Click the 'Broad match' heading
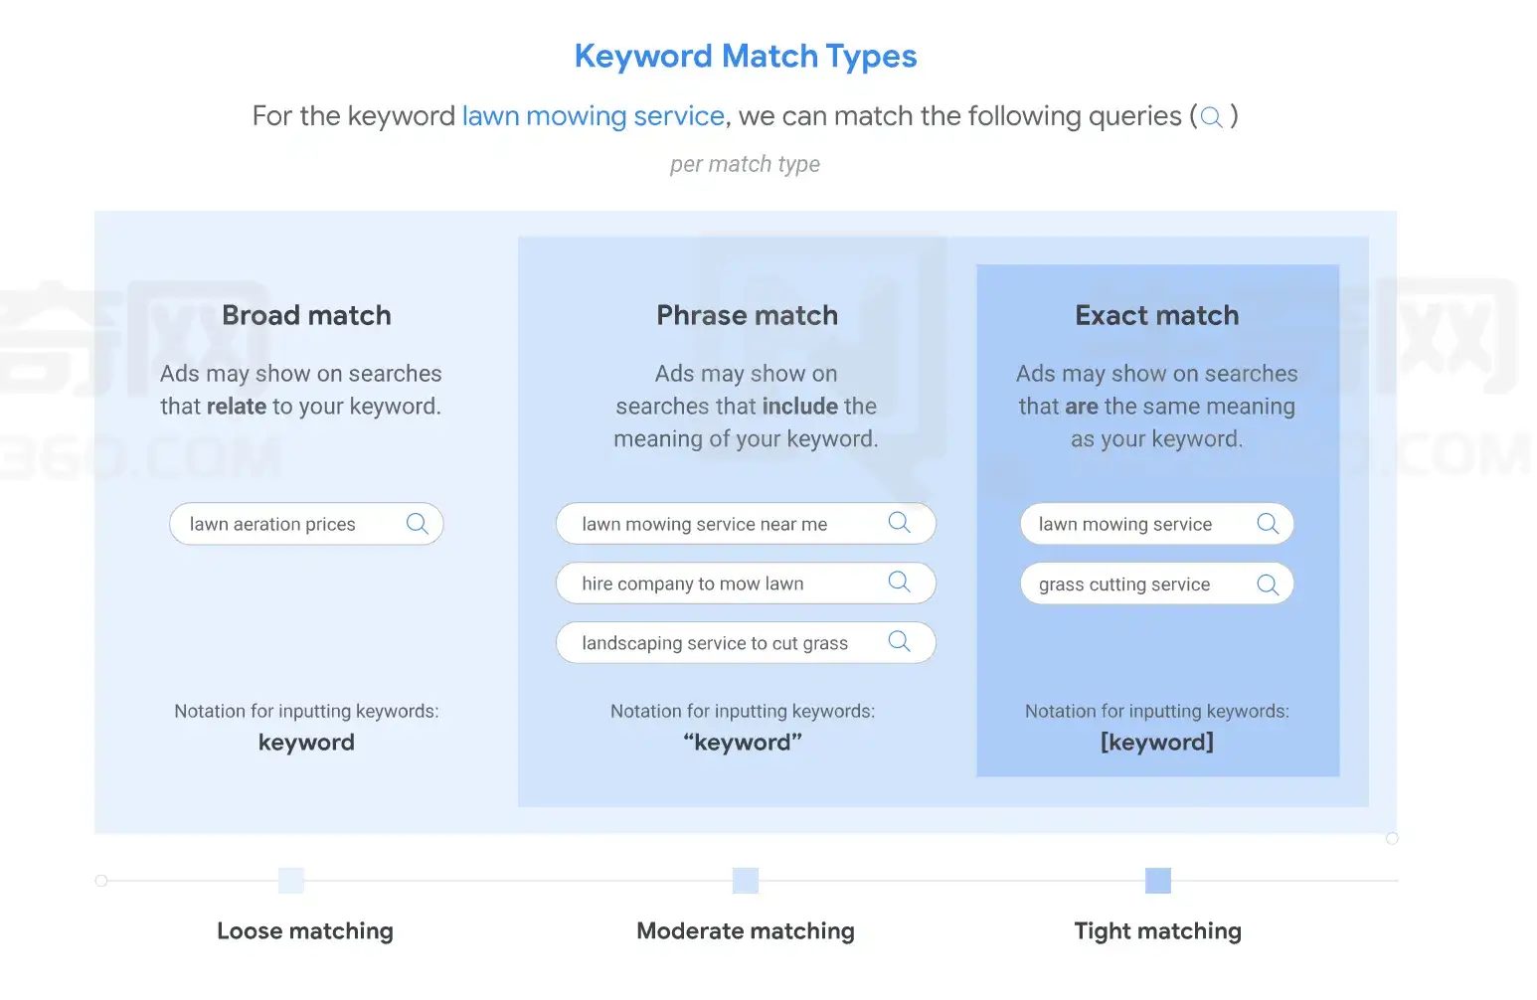This screenshot has width=1537, height=1000. coord(306,315)
